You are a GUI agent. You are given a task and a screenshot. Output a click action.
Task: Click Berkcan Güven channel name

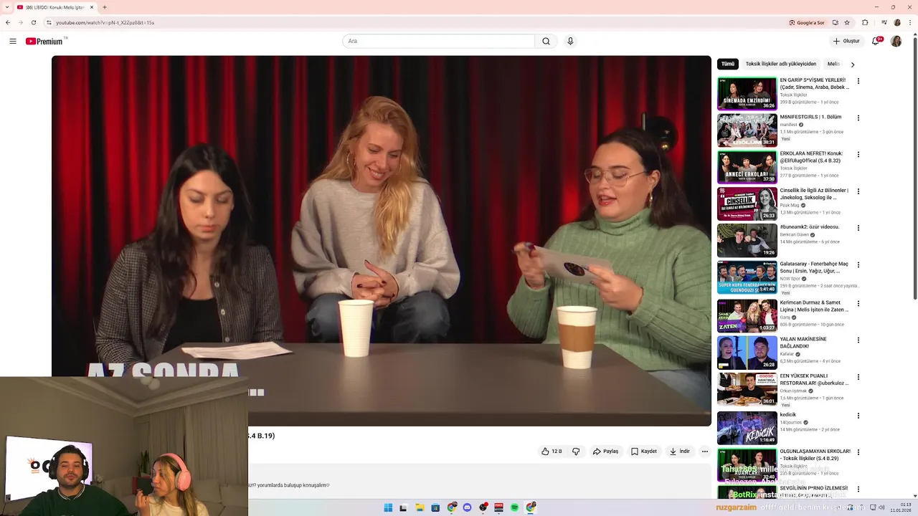pyautogui.click(x=794, y=235)
